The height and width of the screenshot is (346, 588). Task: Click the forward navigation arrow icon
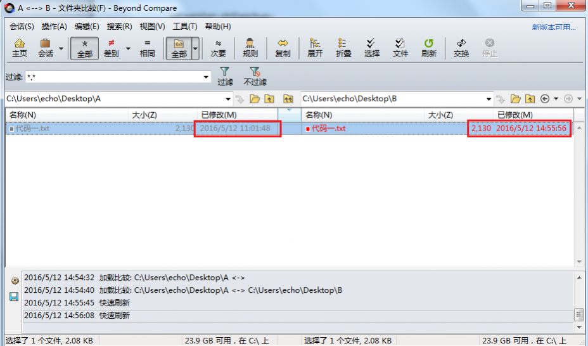pyautogui.click(x=568, y=99)
